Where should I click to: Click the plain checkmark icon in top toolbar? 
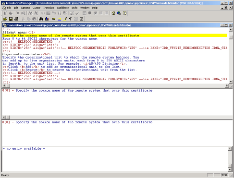tap(77, 13)
